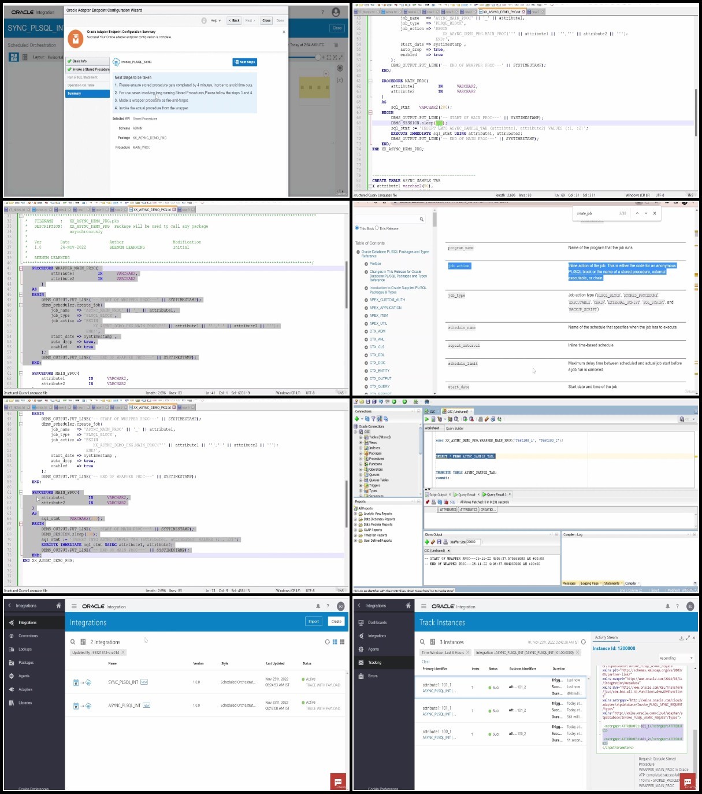Expand the Packages node in Connections tree
The width and height of the screenshot is (702, 794).
point(361,453)
